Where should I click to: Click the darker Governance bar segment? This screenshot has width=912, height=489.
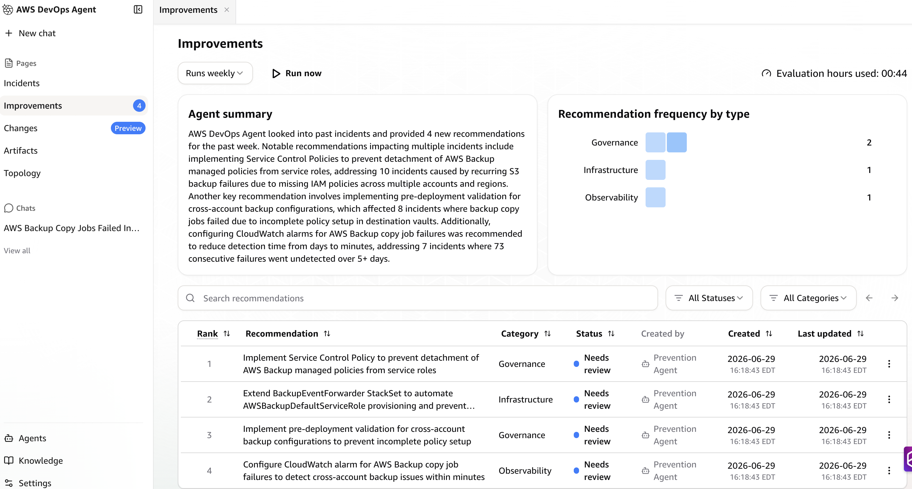pyautogui.click(x=677, y=142)
